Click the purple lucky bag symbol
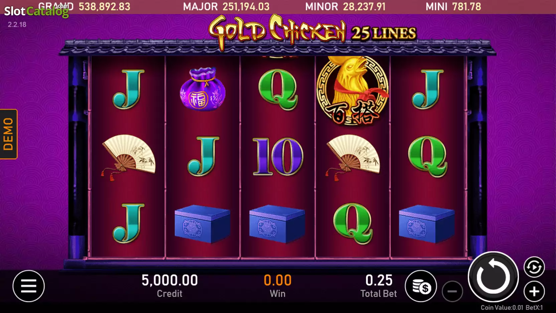 click(x=202, y=89)
